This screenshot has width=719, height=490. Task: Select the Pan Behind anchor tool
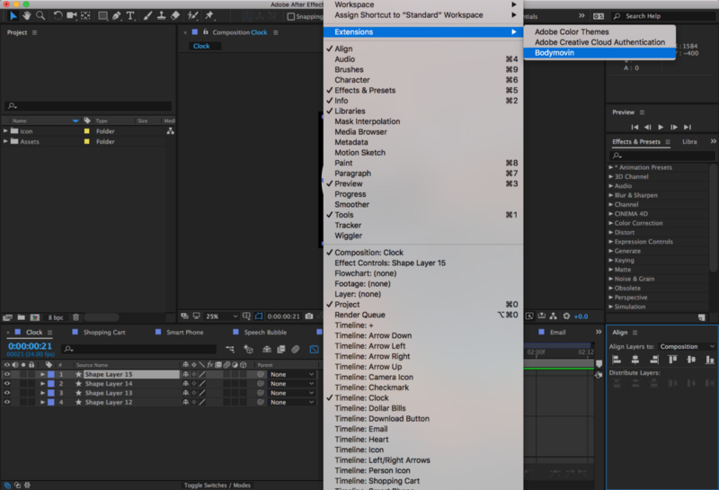pos(85,16)
